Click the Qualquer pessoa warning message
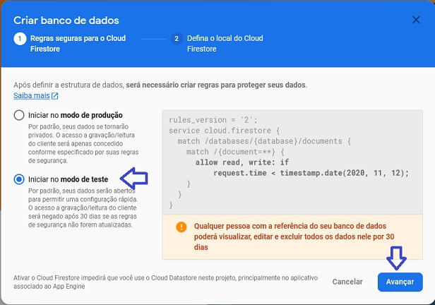 (x=294, y=237)
